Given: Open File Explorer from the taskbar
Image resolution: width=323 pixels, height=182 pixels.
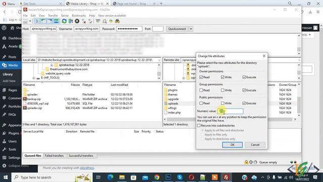Looking at the screenshot, I should click(x=122, y=177).
